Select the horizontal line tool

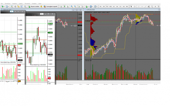[x=142, y=7]
